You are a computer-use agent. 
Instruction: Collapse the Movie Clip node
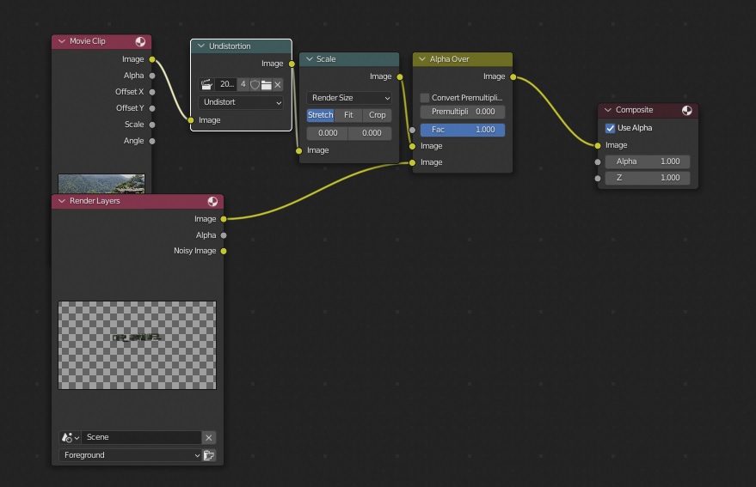point(62,41)
